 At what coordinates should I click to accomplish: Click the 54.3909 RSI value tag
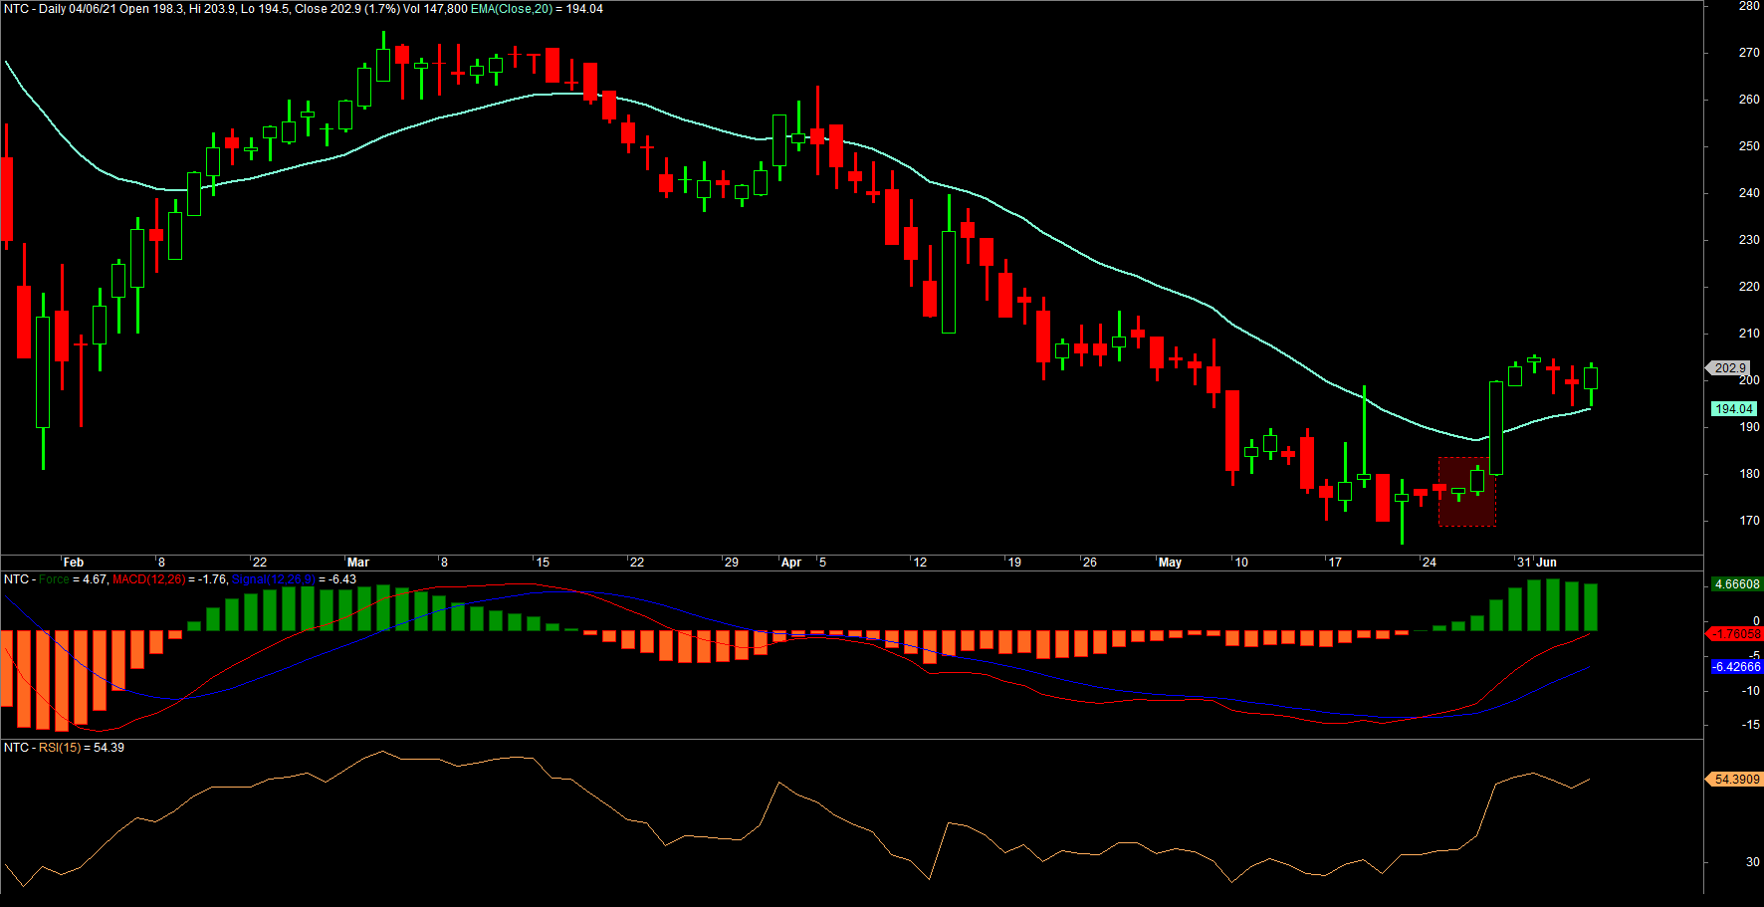(x=1736, y=780)
